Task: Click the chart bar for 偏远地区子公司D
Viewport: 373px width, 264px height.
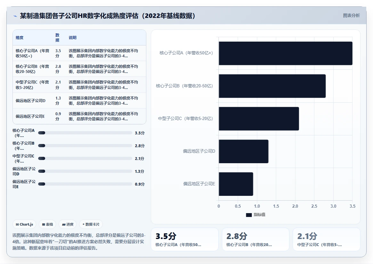Action: [x=244, y=151]
